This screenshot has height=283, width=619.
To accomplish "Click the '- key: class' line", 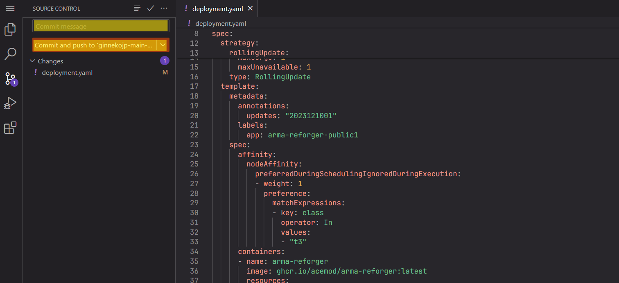I will click(x=298, y=213).
